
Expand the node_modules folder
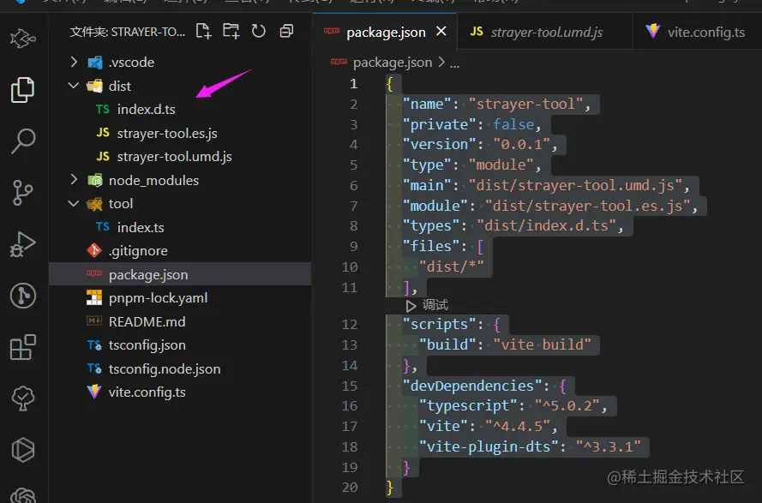(x=180, y=180)
